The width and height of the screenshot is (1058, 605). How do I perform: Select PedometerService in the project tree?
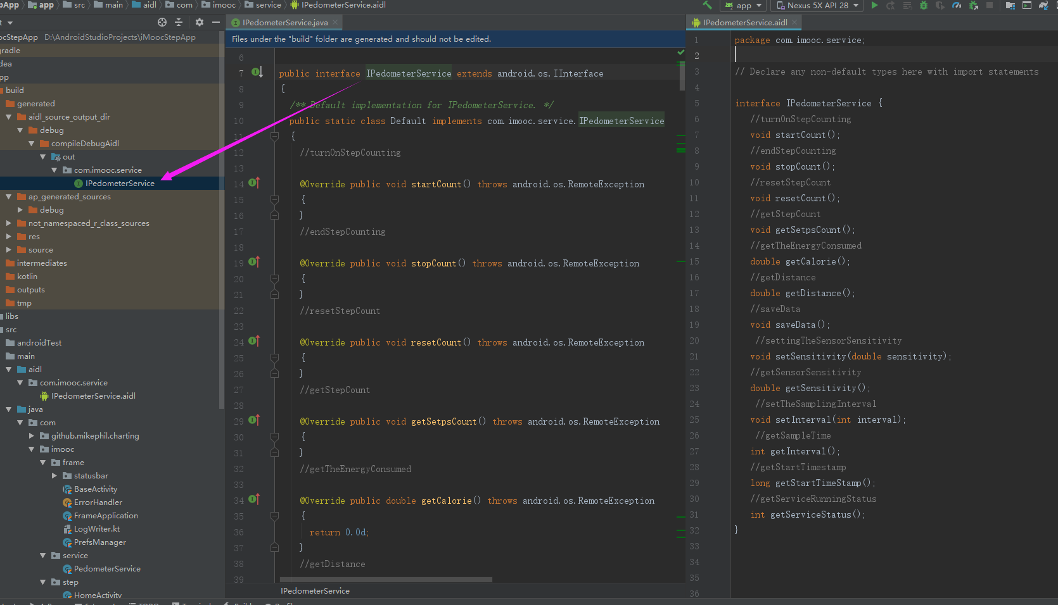(107, 569)
